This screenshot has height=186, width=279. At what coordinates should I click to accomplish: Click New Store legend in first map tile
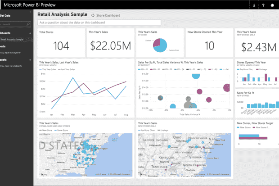[46, 131]
